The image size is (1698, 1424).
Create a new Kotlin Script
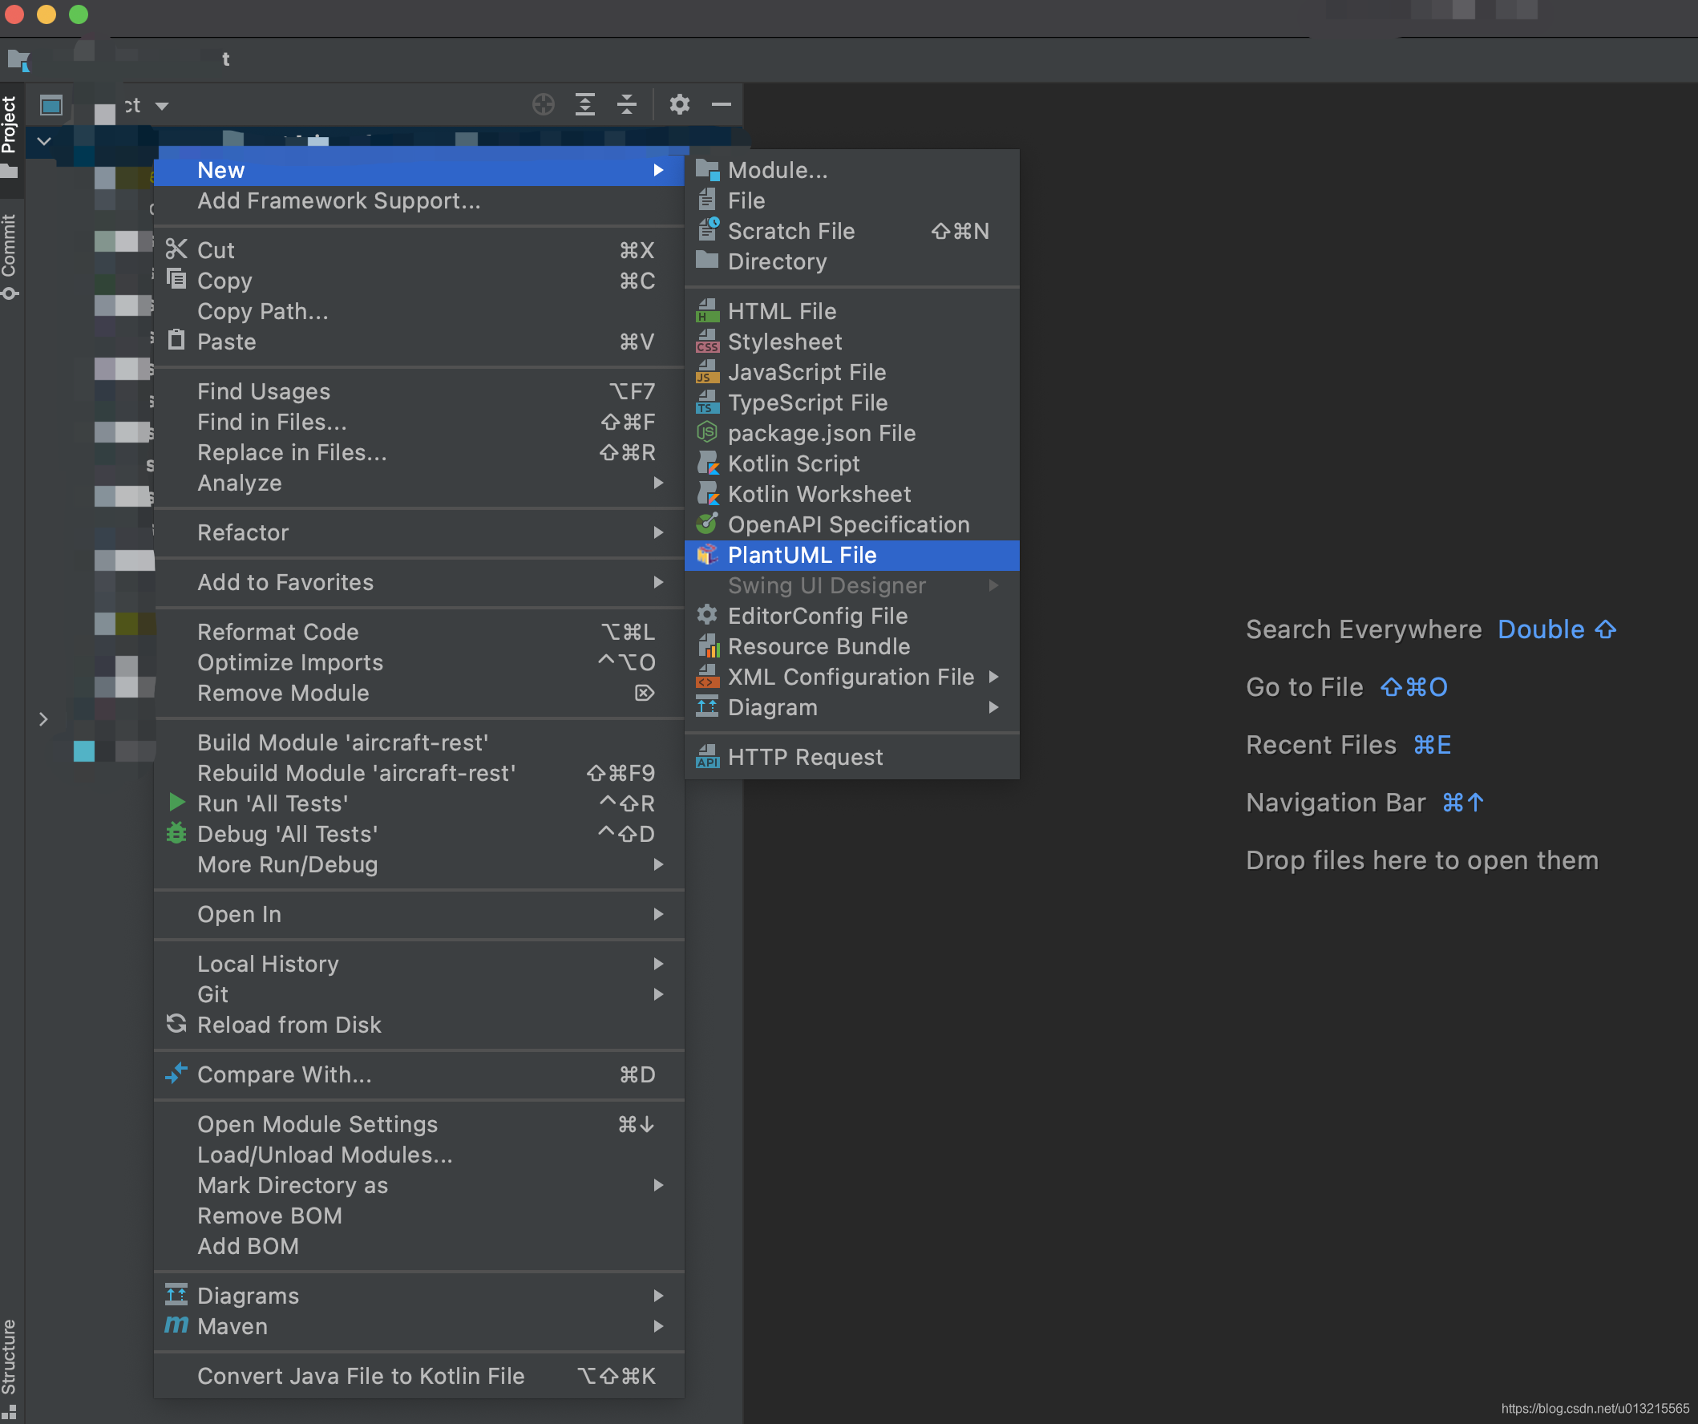pos(793,463)
